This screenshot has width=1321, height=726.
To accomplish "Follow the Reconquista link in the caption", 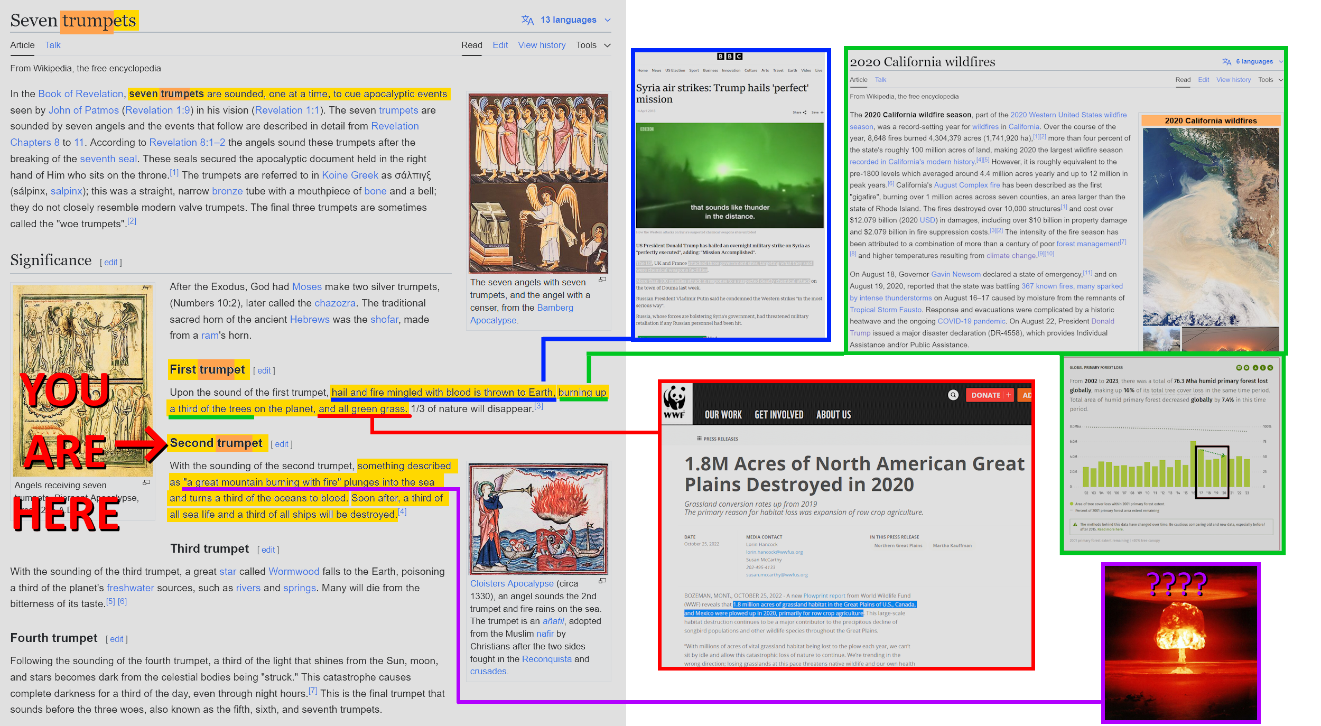I will point(546,659).
